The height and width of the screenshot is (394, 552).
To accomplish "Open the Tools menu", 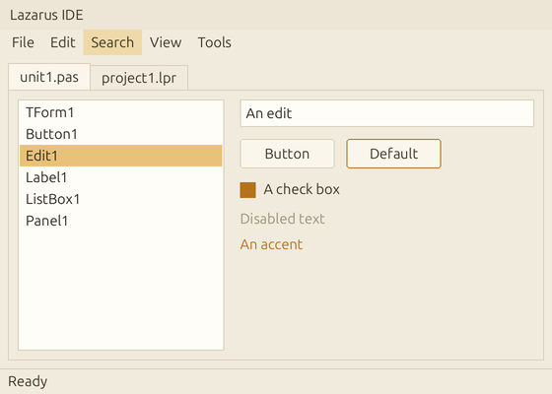I will 215,42.
